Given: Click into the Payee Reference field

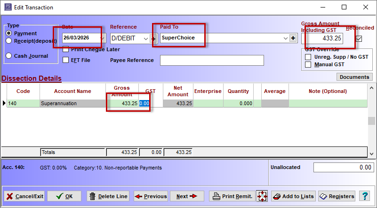Looking at the screenshot, I should [x=212, y=60].
